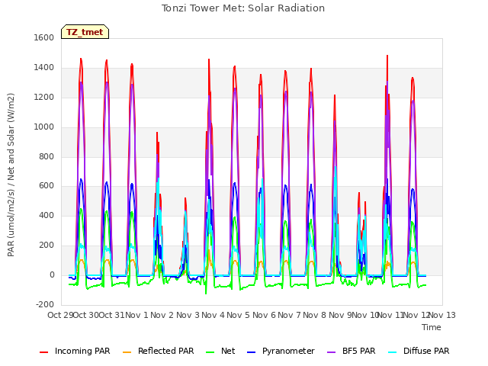Image resolution: width=488 pixels, height=366 pixels.
Task: Click the Nov 6 x-axis date label
Action: 264,315
